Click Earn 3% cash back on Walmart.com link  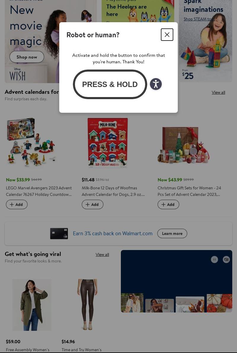(x=113, y=233)
